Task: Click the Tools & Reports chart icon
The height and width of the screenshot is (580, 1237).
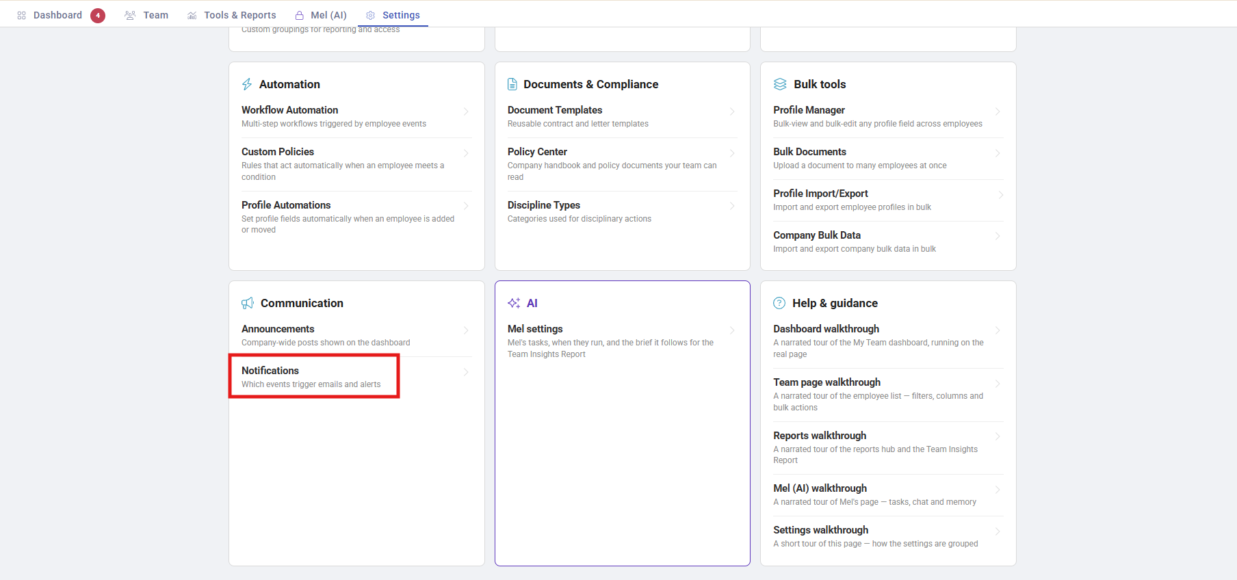Action: (192, 15)
